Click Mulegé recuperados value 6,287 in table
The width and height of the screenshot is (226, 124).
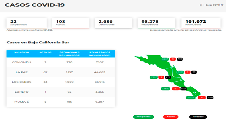(x=100, y=102)
